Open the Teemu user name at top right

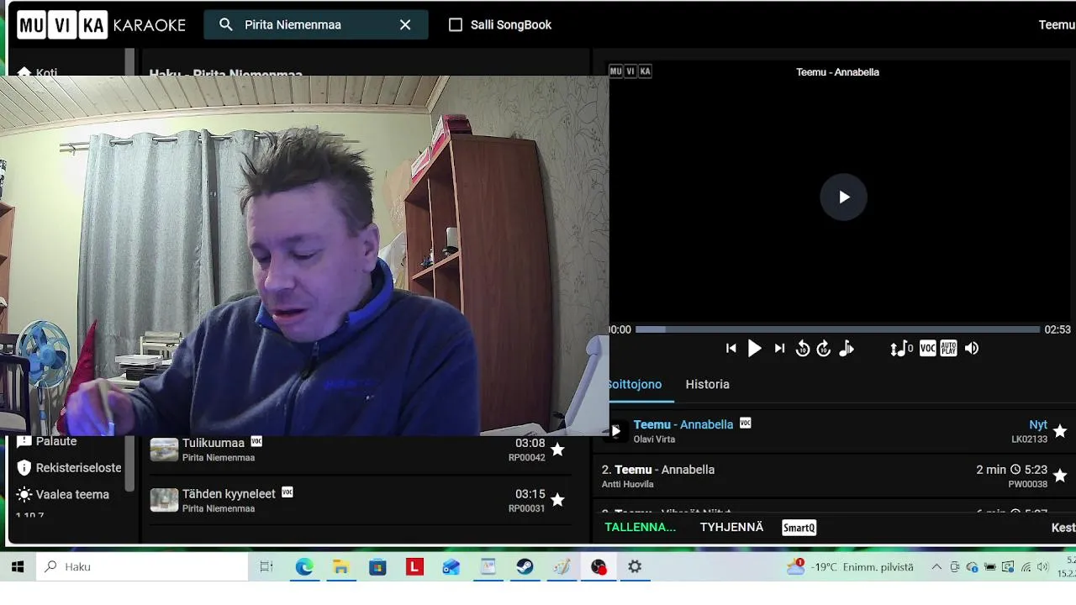click(x=1057, y=24)
